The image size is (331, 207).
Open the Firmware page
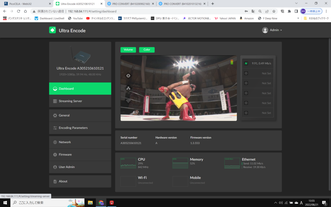coord(80,155)
